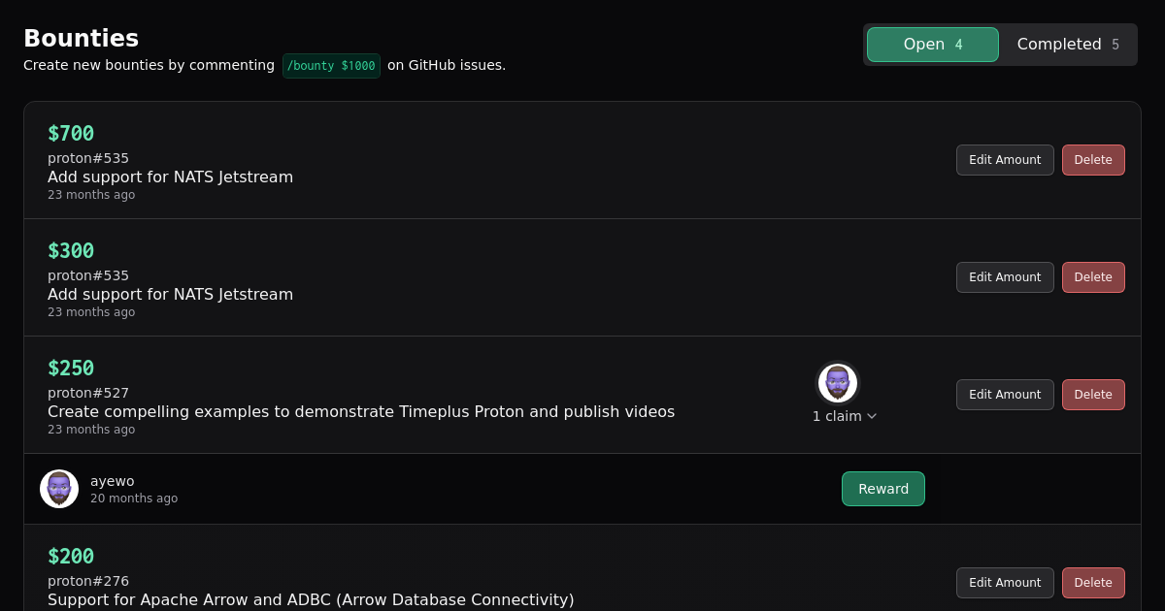Image resolution: width=1165 pixels, height=611 pixels.
Task: Collapse the "1 claim" chevron
Action: click(x=871, y=416)
